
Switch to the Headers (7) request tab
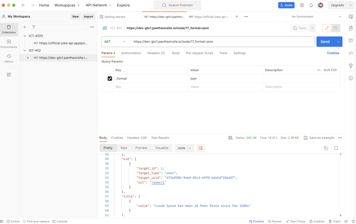click(156, 53)
